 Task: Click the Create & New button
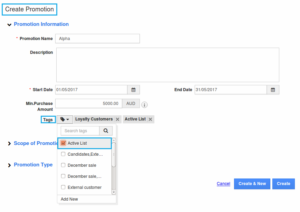tap(252, 184)
